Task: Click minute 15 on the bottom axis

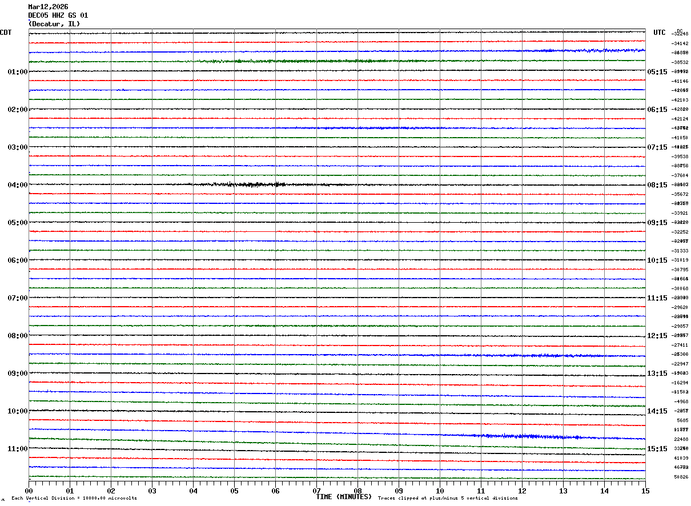Action: pos(645,491)
